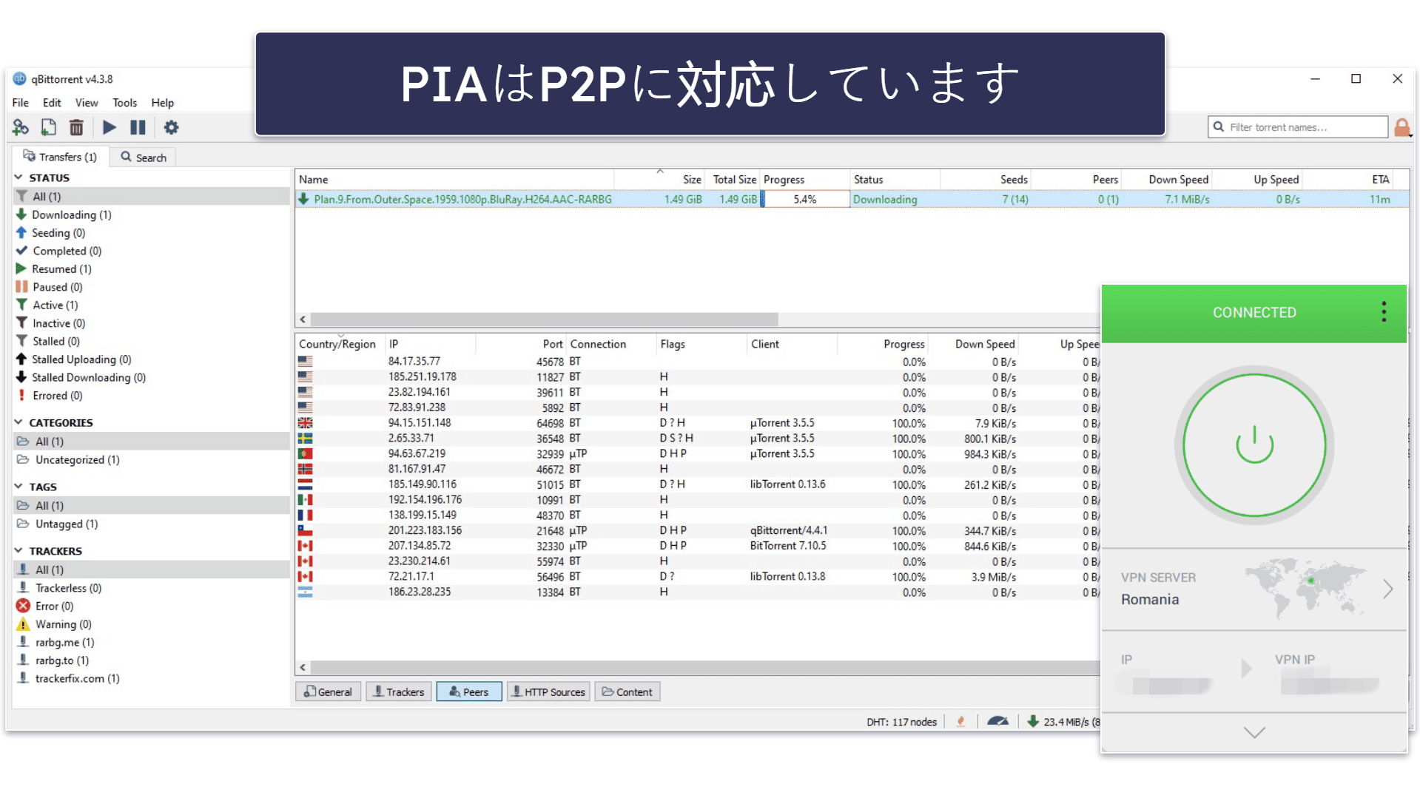Filter by Stalled Uploading (0) status

tap(81, 359)
